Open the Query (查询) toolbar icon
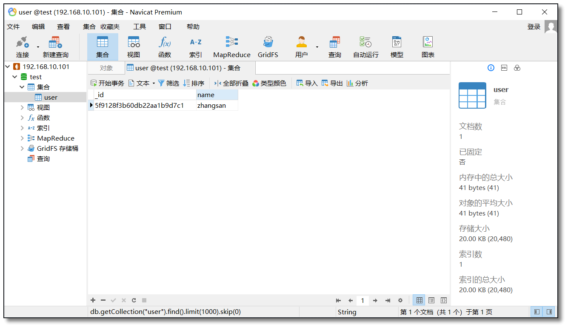The width and height of the screenshot is (565, 325). (335, 47)
